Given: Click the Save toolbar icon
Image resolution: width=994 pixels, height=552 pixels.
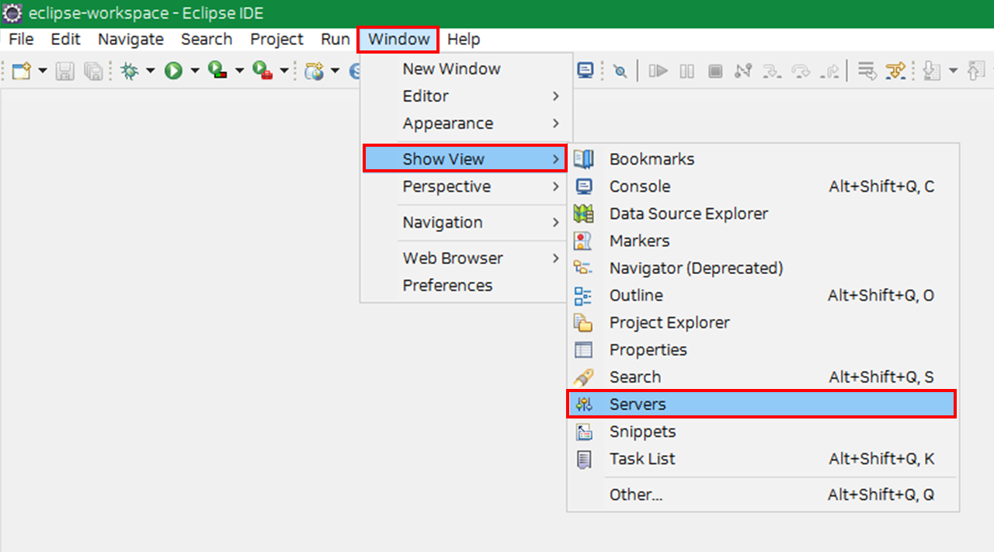Looking at the screenshot, I should pos(65,71).
